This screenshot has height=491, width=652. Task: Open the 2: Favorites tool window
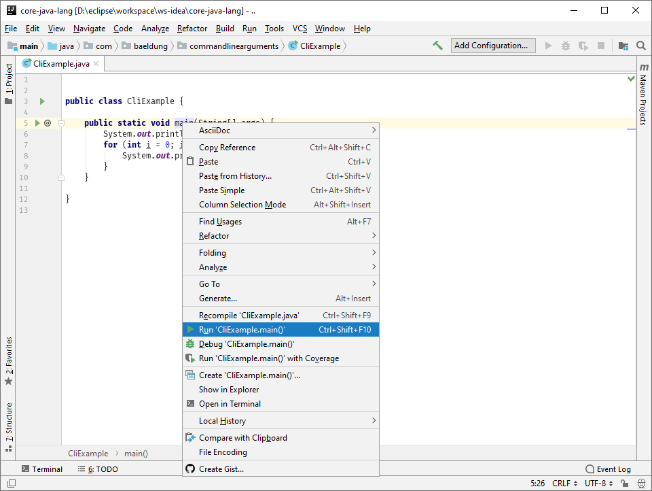(8, 361)
